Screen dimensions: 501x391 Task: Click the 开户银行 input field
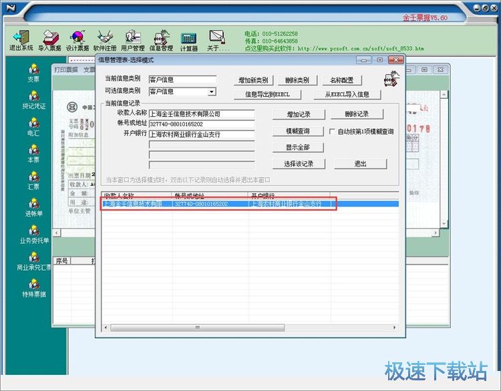pos(202,134)
